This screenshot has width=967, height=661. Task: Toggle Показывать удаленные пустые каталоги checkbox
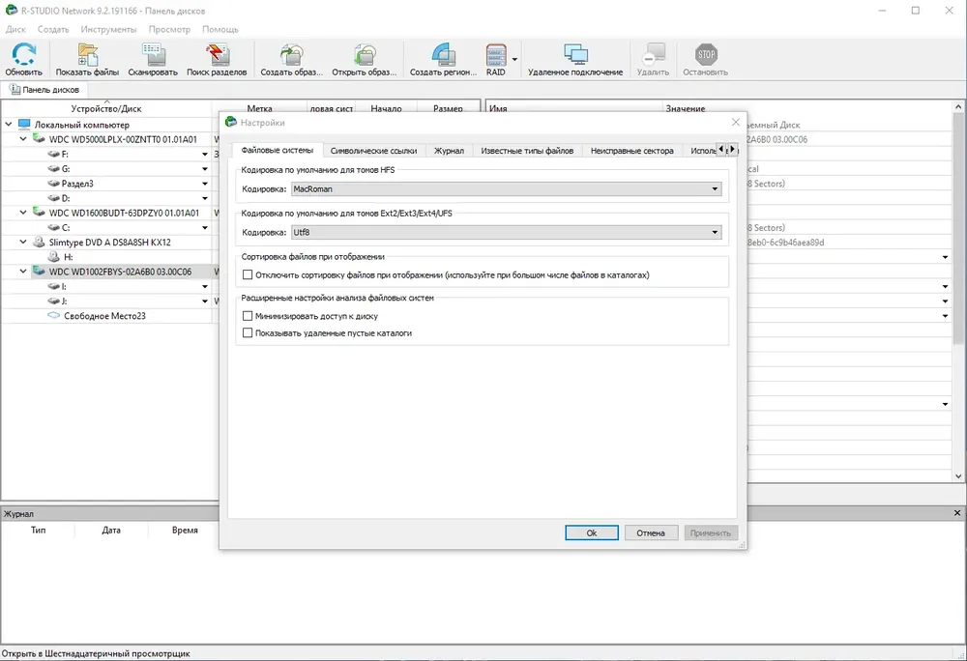(248, 333)
